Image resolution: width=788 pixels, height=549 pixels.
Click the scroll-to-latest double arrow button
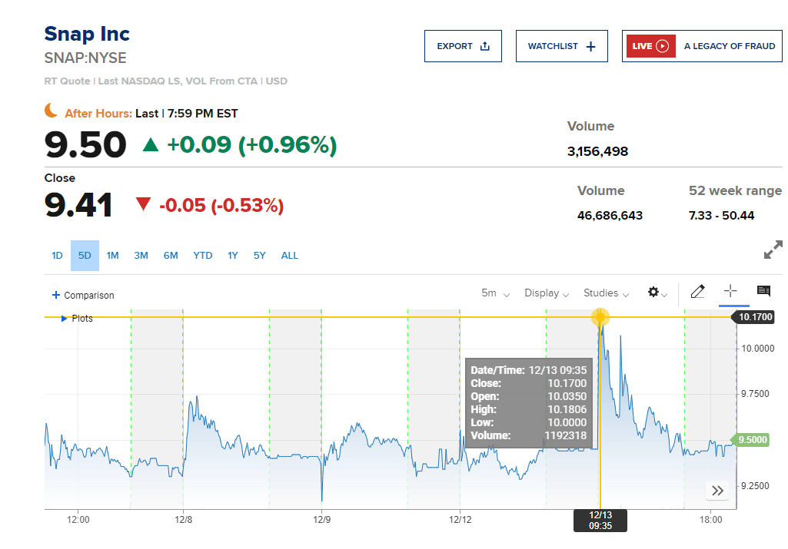pos(717,491)
